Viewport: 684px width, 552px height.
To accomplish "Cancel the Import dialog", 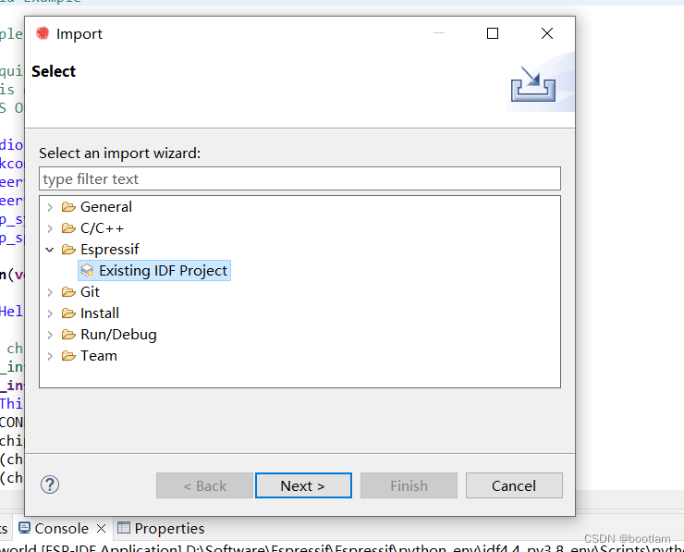I will [x=514, y=485].
